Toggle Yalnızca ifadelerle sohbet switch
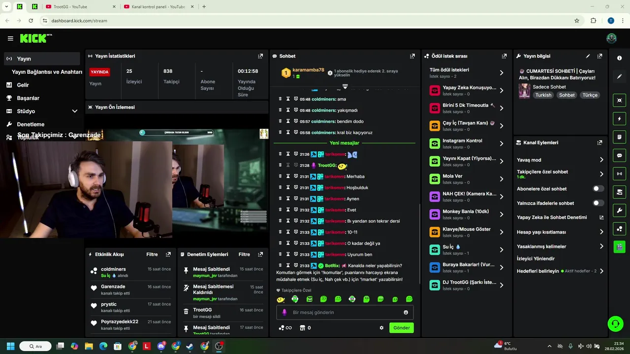 [598, 203]
